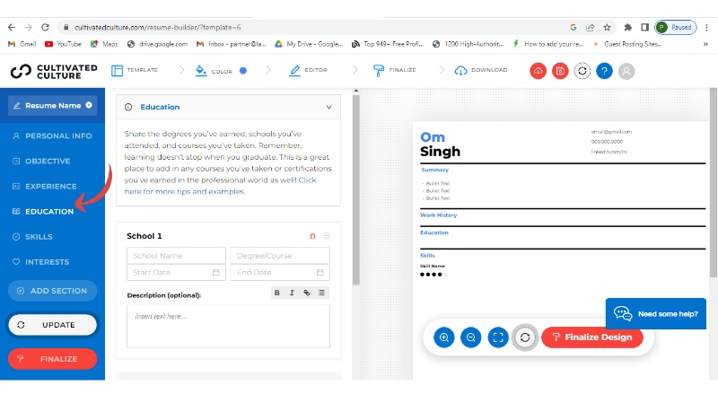Click the red save icon in header
Screen dimensions: 718x403
click(x=560, y=70)
